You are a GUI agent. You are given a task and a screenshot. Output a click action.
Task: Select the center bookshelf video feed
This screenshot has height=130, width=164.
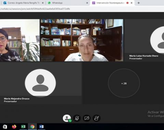click(x=82, y=40)
